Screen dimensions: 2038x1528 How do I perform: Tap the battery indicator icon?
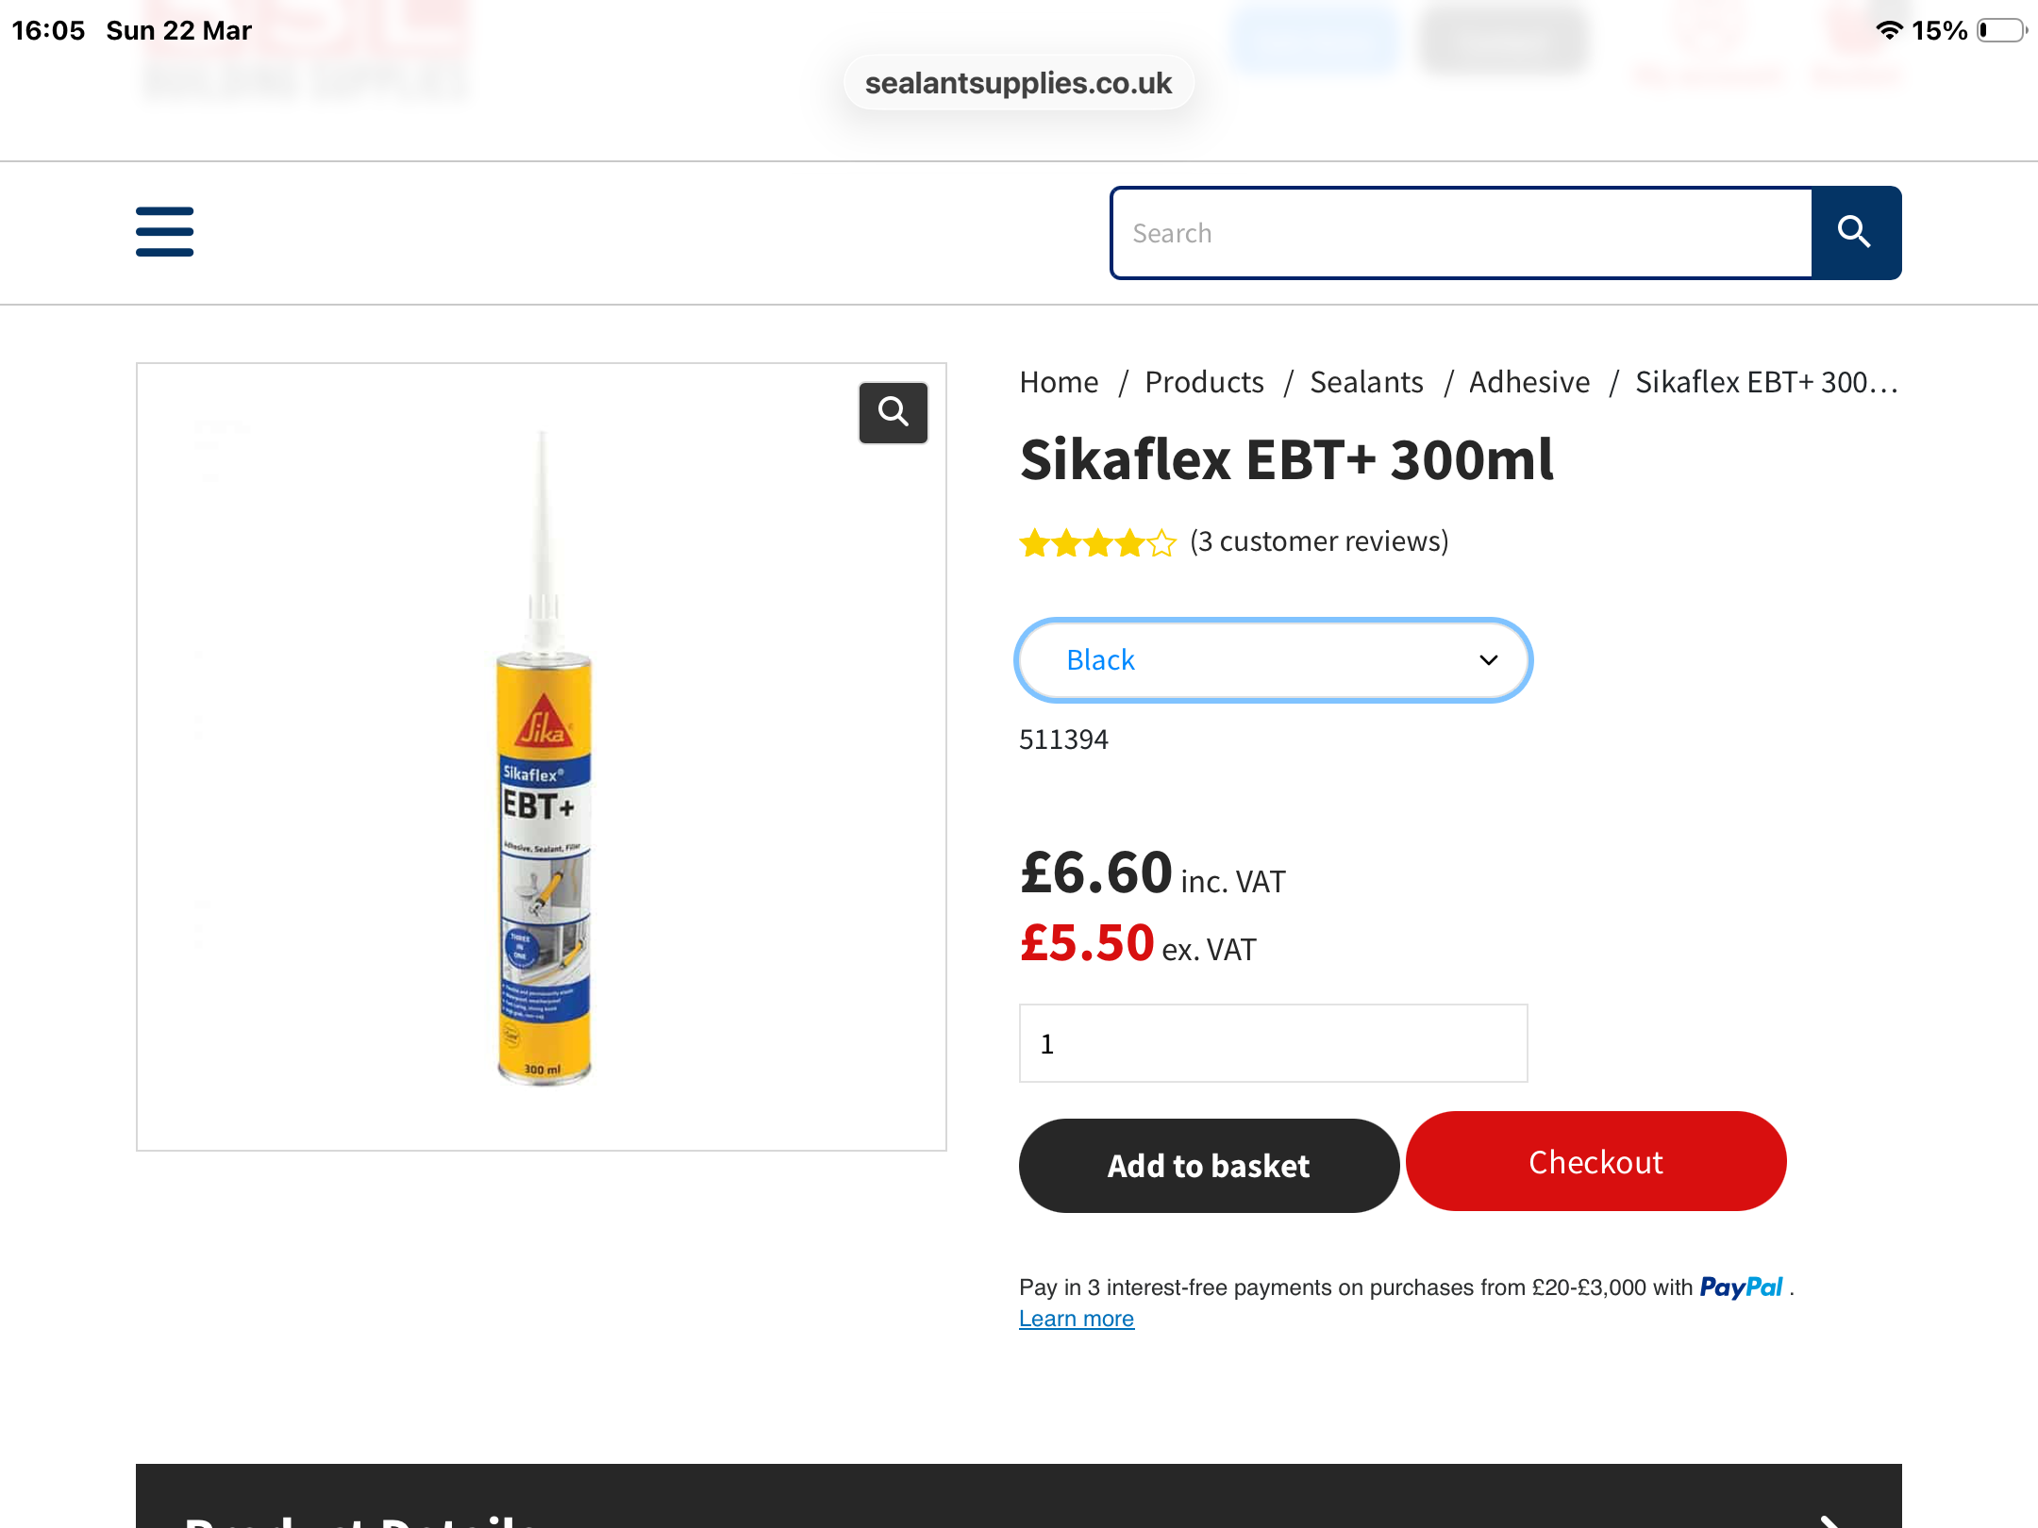click(2001, 30)
